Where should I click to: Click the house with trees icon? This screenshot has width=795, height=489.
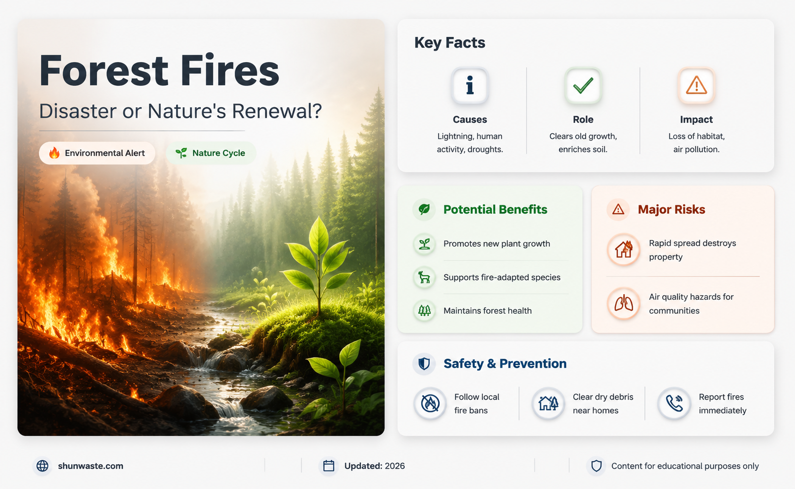[x=548, y=404]
